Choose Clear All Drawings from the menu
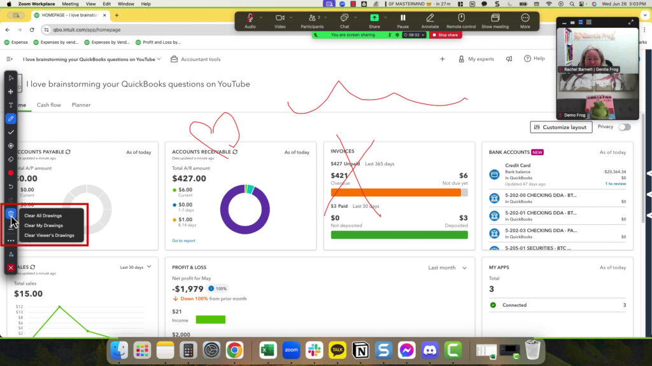 point(43,216)
